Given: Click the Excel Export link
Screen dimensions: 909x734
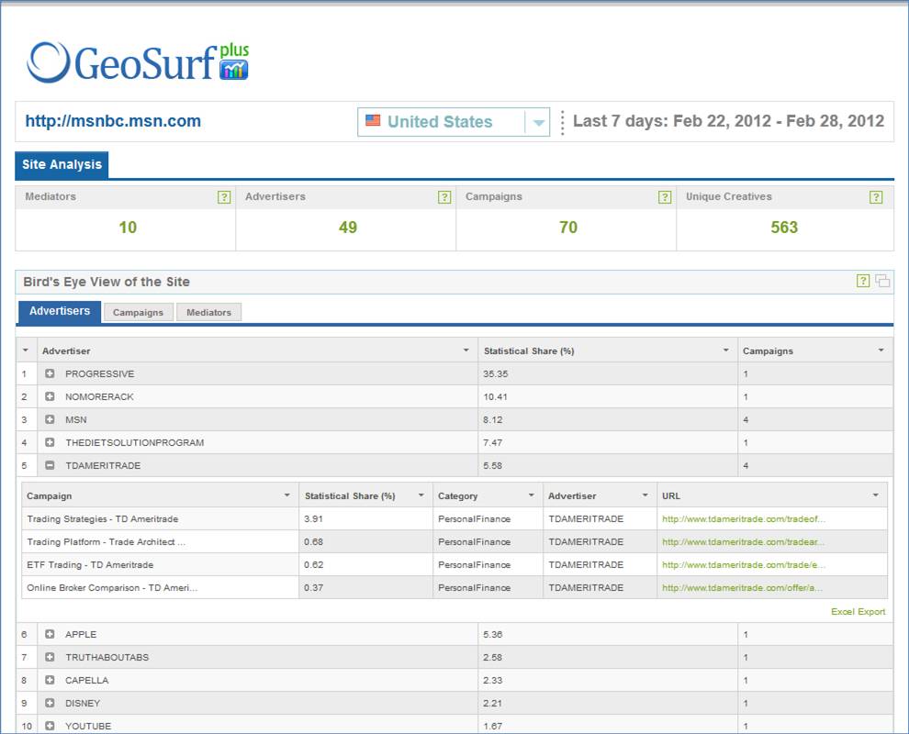Looking at the screenshot, I should click(x=858, y=612).
